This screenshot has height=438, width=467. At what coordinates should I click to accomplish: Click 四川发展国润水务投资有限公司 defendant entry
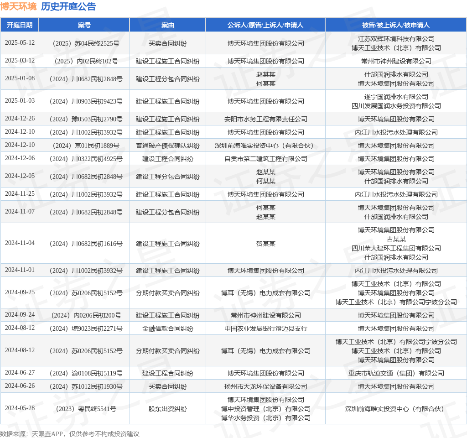[396, 106]
